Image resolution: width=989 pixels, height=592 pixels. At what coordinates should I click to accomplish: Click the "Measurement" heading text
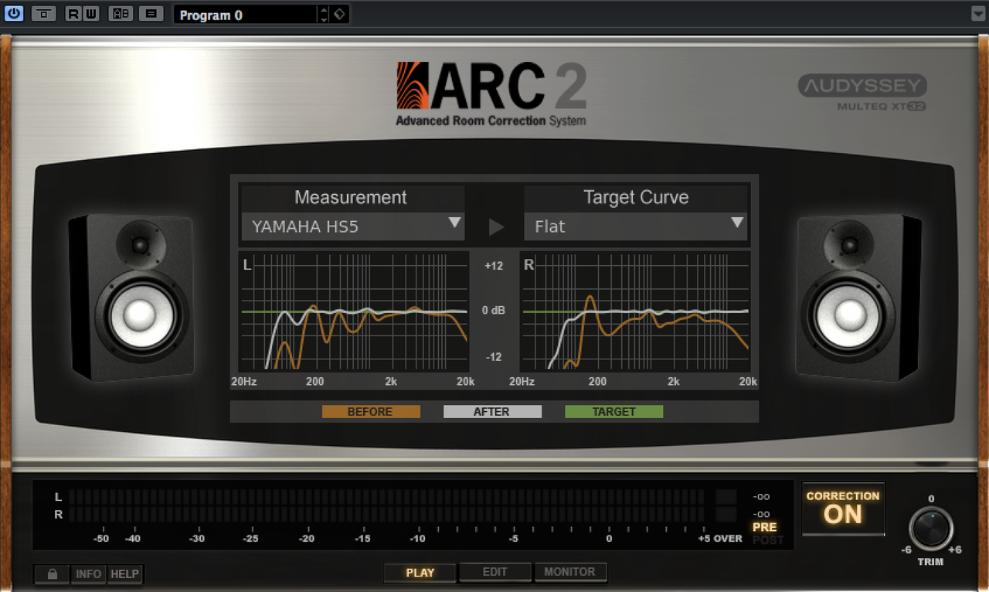tap(351, 198)
